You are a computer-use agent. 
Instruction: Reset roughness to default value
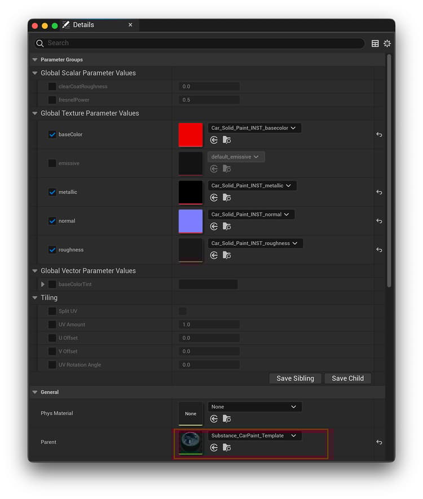click(x=379, y=250)
